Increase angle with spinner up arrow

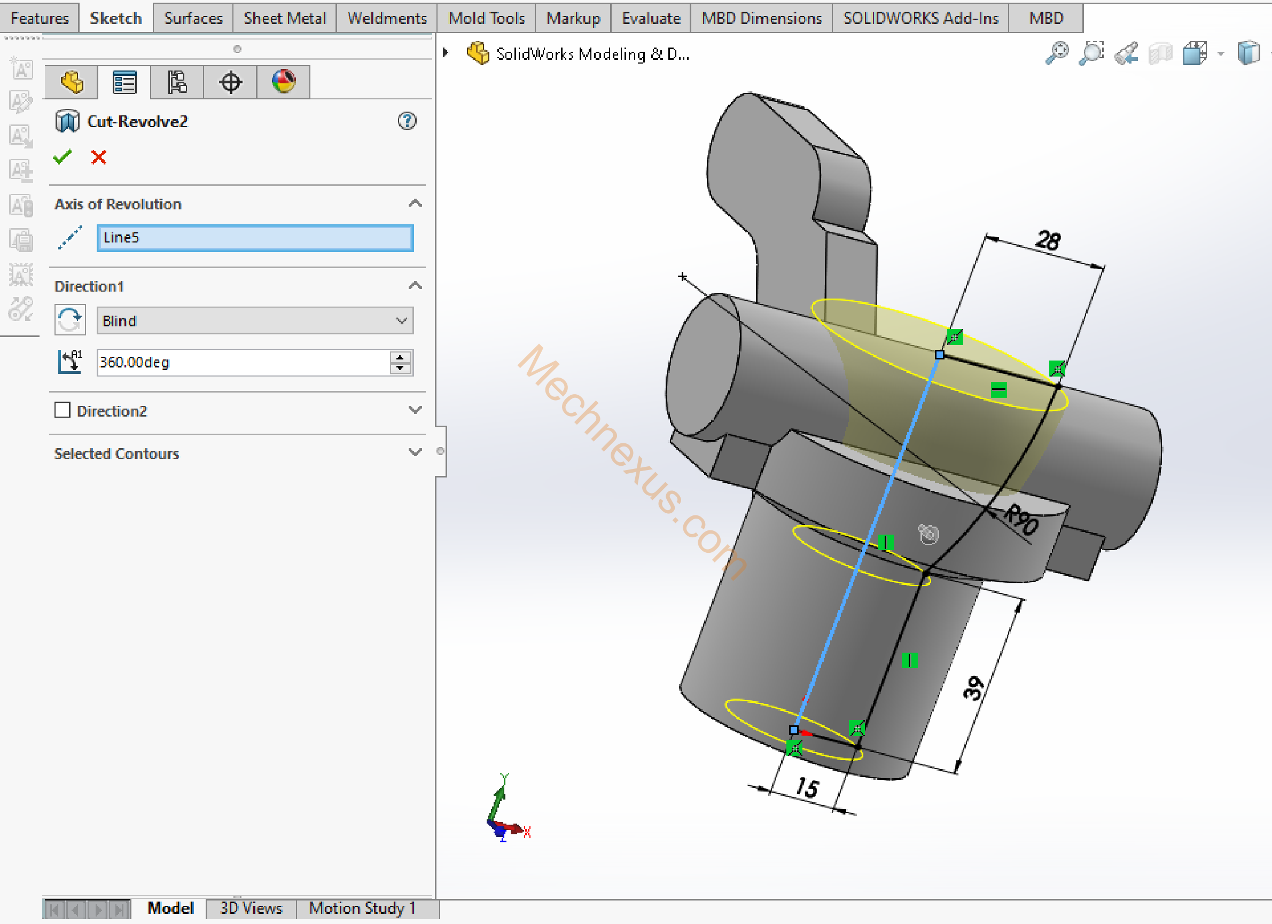400,357
